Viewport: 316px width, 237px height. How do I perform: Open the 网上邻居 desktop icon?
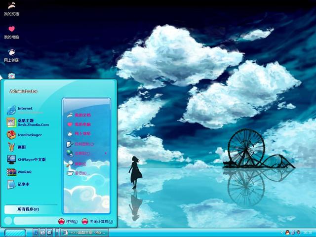(11, 55)
